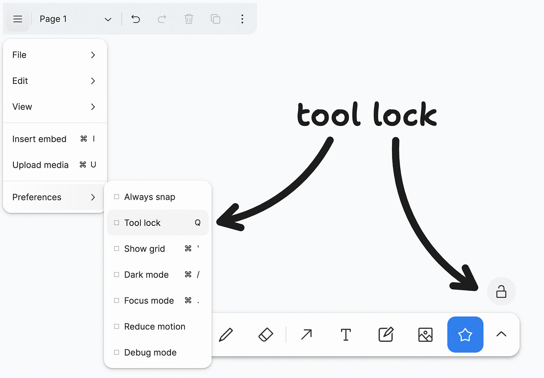Select the image media tool
This screenshot has height=378, width=544.
coord(425,335)
